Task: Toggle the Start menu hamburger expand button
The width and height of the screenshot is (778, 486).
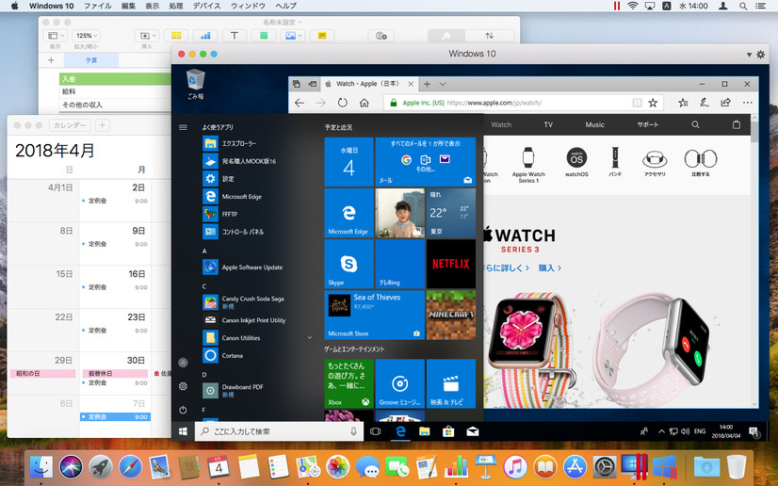Action: (183, 127)
